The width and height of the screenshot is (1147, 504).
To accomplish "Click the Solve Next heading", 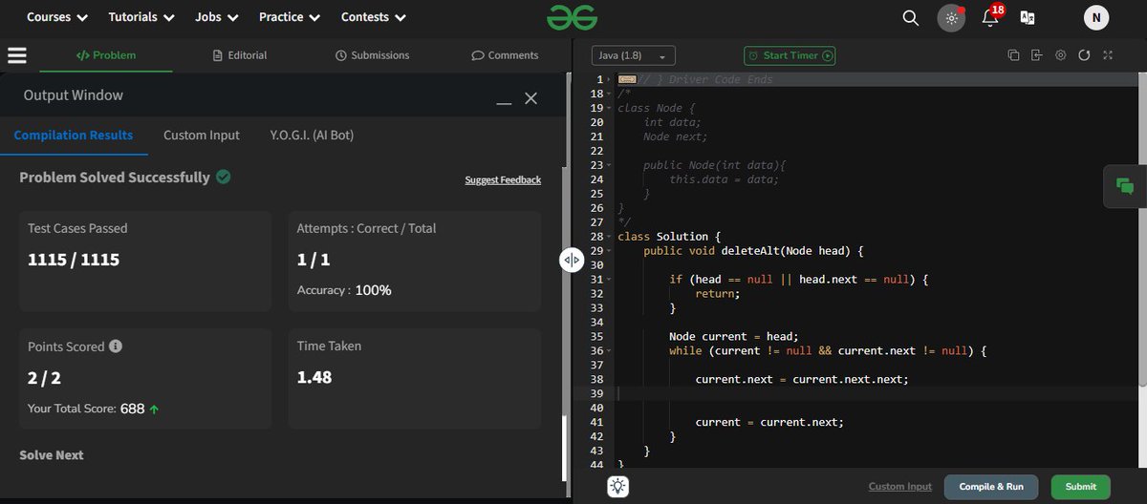I will point(52,455).
